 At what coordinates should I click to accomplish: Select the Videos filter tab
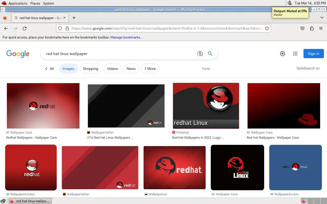coord(112,69)
